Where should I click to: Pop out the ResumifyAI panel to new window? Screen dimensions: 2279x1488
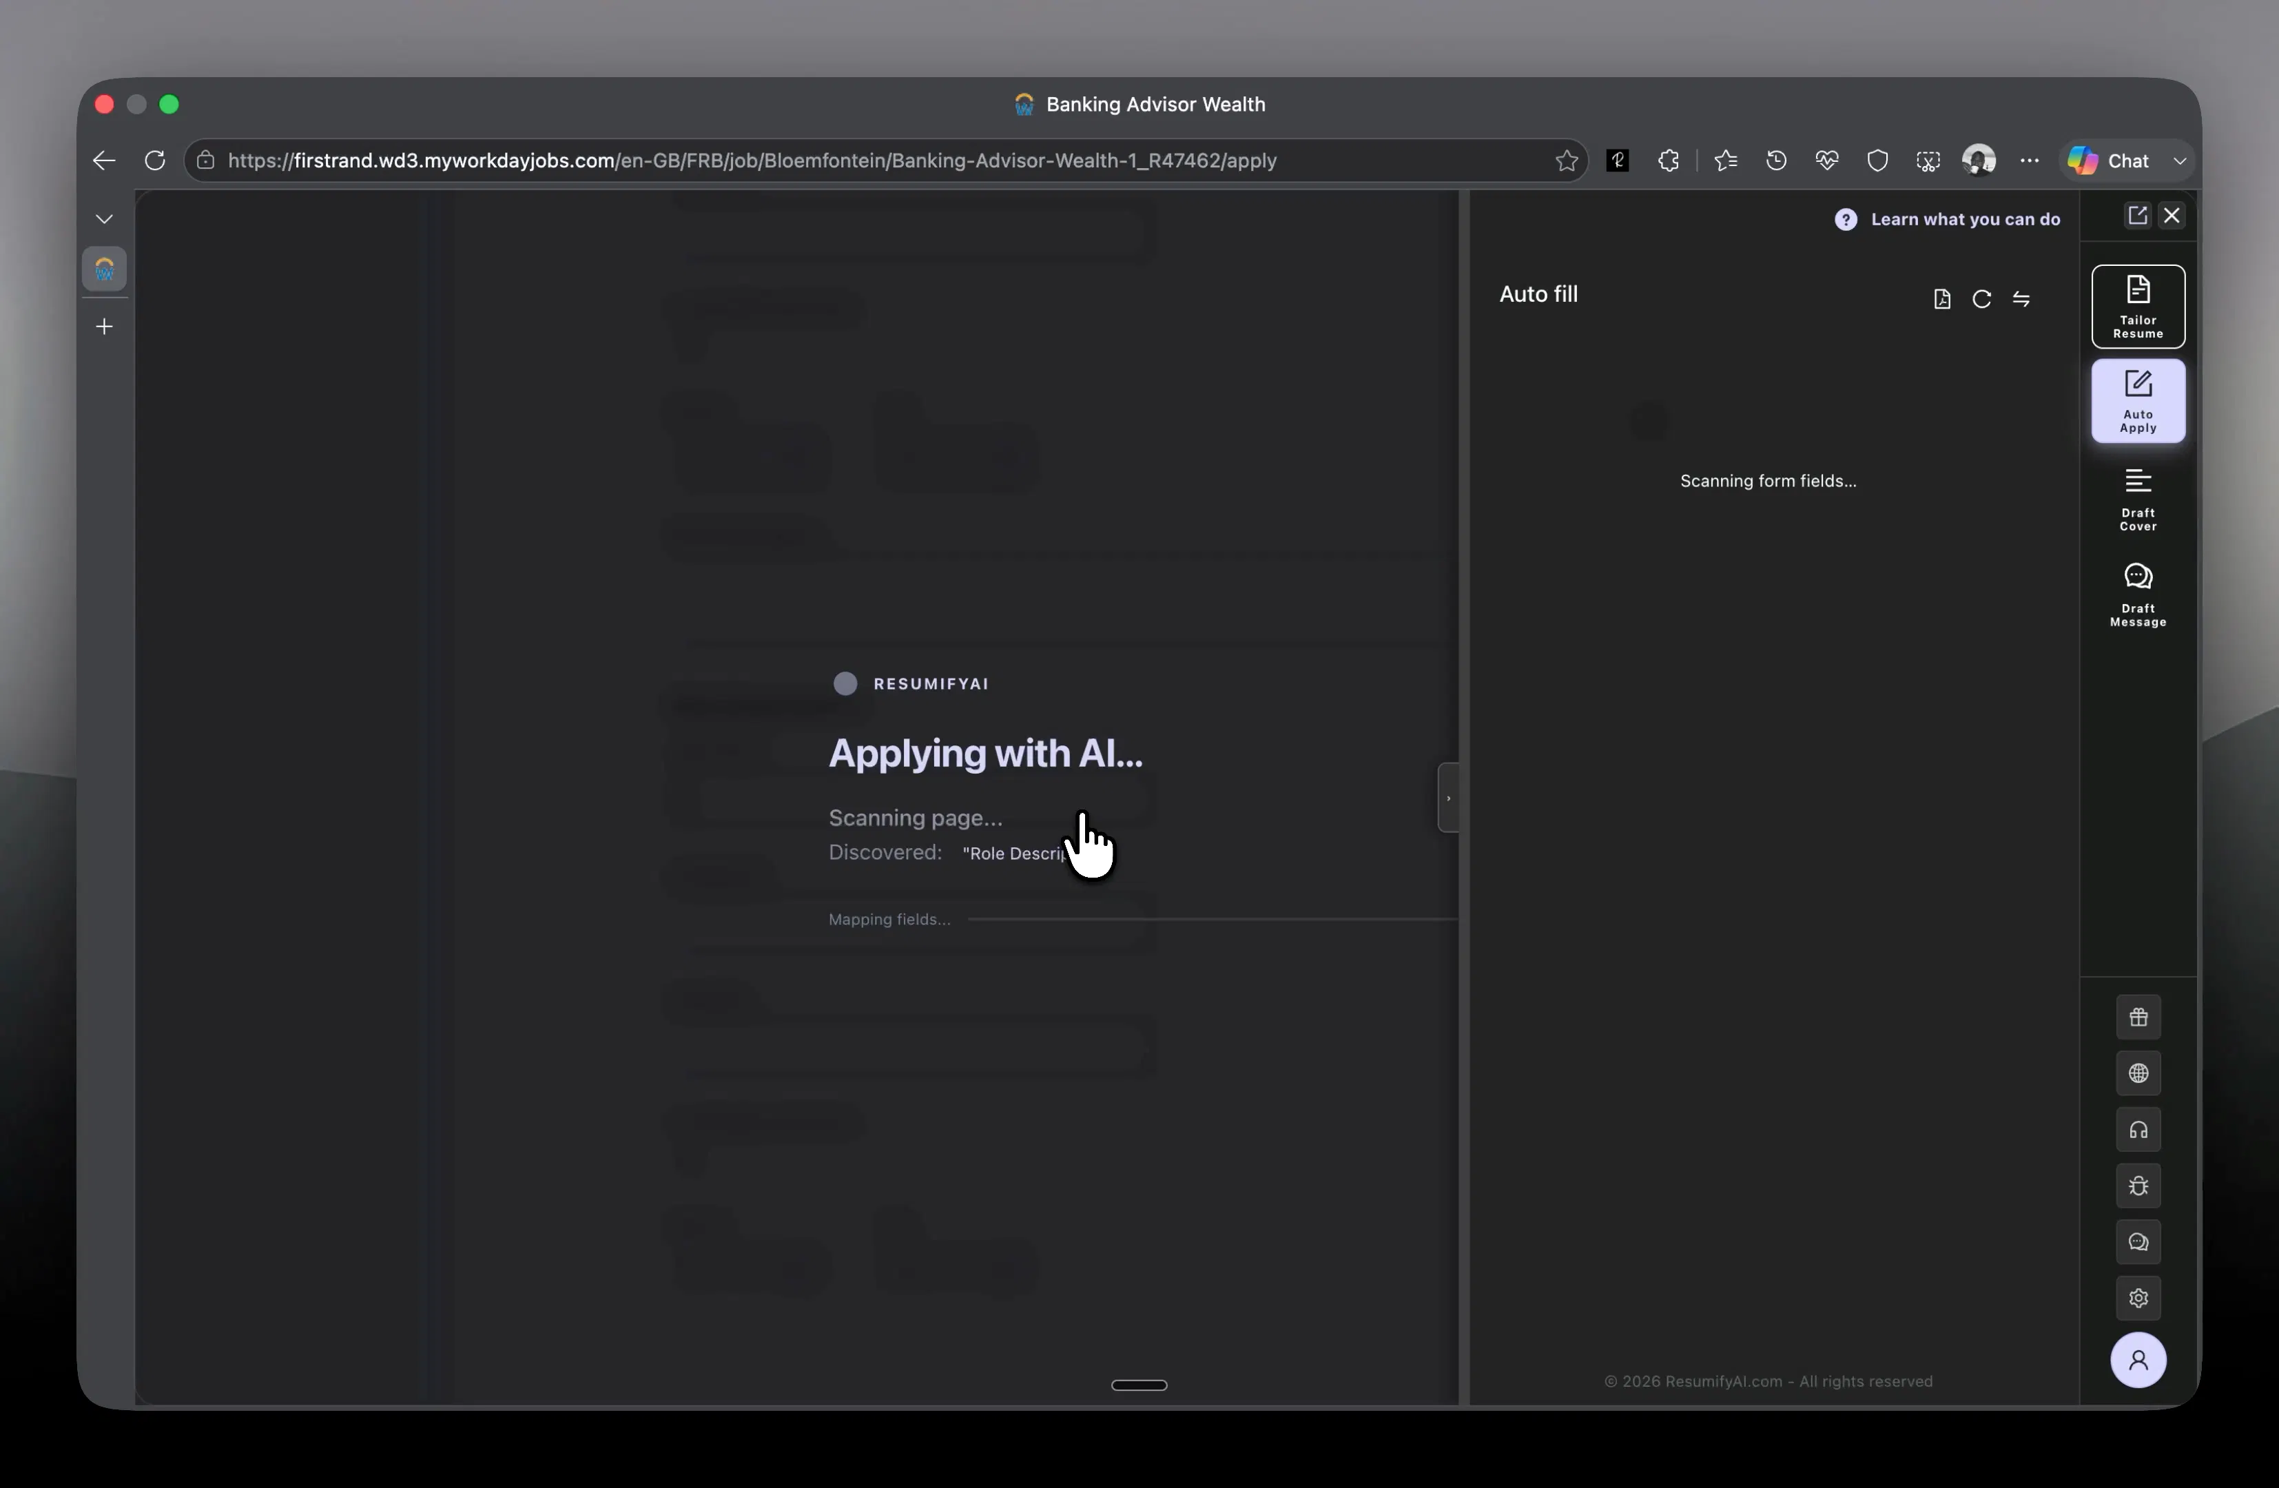pyautogui.click(x=2136, y=216)
